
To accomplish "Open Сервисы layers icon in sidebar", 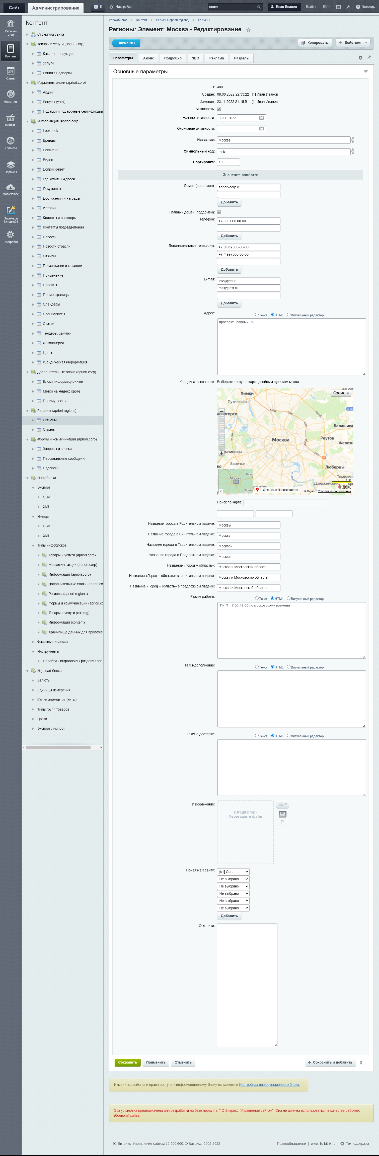I will pyautogui.click(x=10, y=165).
